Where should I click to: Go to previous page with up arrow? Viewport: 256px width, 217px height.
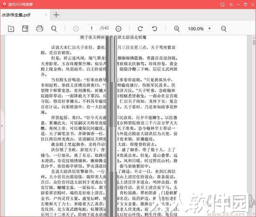76,29
